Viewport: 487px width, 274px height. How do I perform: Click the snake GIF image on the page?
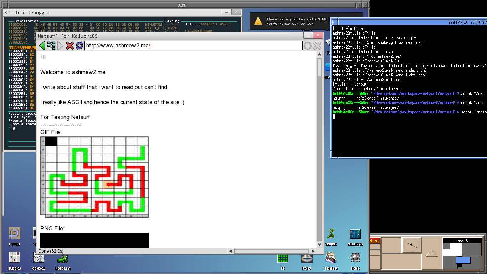(x=94, y=177)
